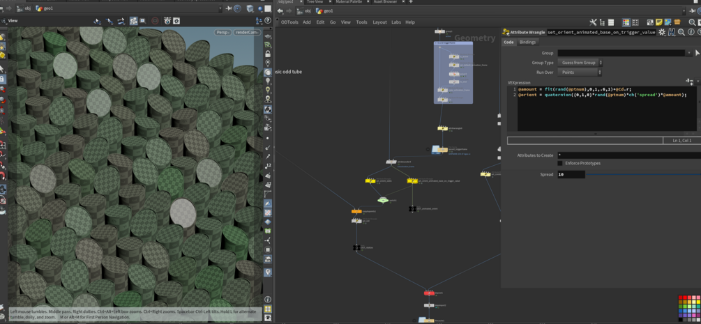Open network editor wrench tools icon
This screenshot has height=324, width=701.
594,22
